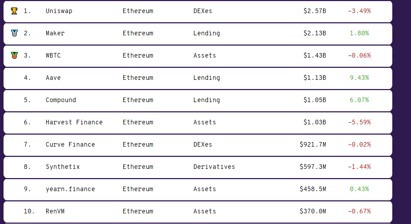The image size is (411, 224).
Task: Click the gold trophy icon beside Uniswap
Action: (x=14, y=11)
